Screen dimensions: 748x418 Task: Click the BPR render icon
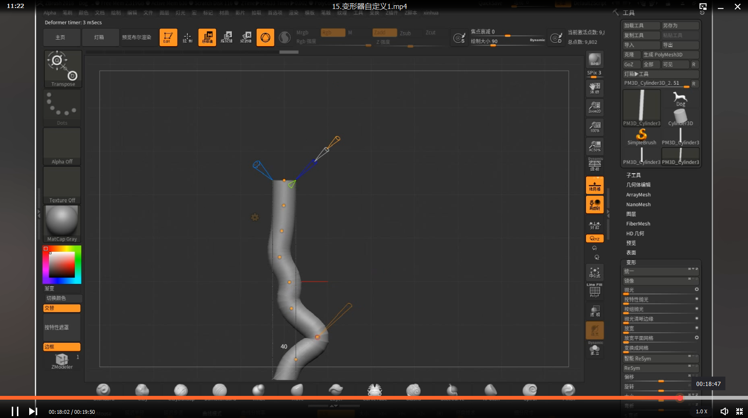pyautogui.click(x=594, y=59)
